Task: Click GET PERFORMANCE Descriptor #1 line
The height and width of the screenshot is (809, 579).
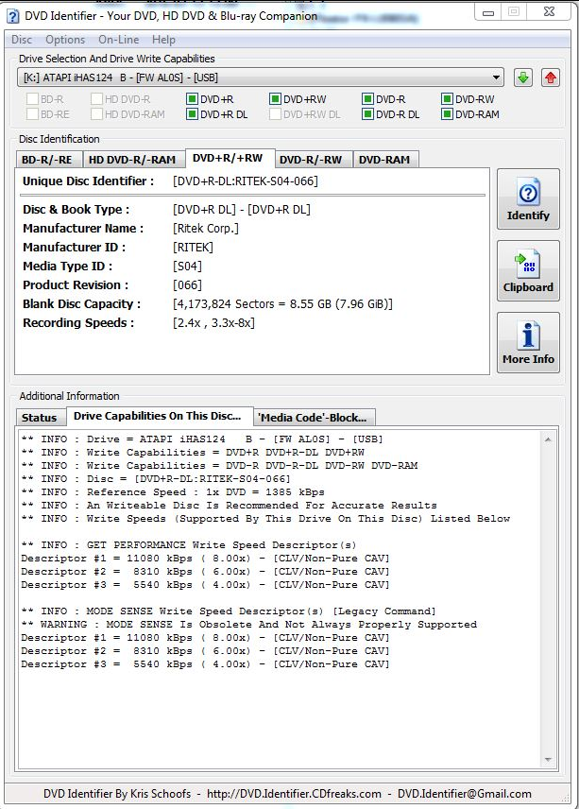Action: (x=205, y=559)
